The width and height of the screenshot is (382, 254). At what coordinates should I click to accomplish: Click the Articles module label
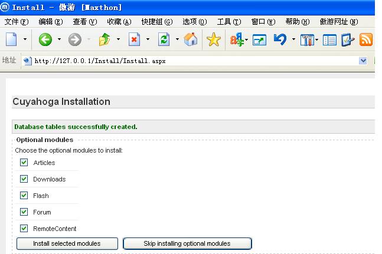[x=44, y=163]
